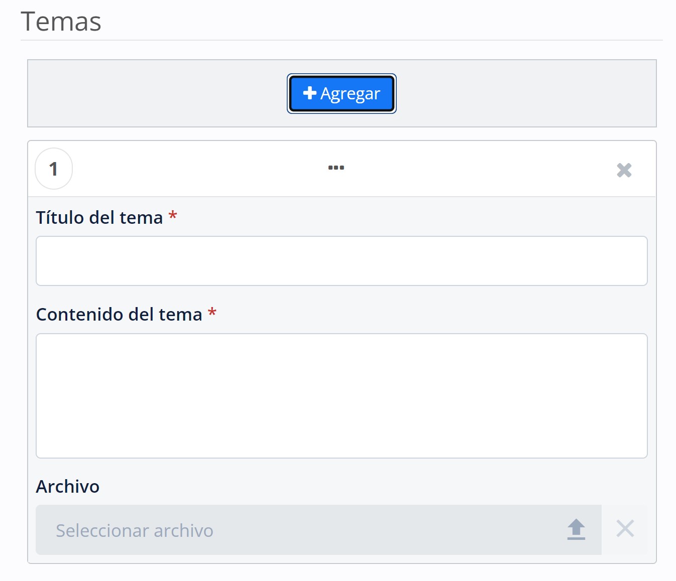Viewport: 676px width, 581px height.
Task: Click the Seleccionar archivo placeholder text
Action: click(135, 530)
